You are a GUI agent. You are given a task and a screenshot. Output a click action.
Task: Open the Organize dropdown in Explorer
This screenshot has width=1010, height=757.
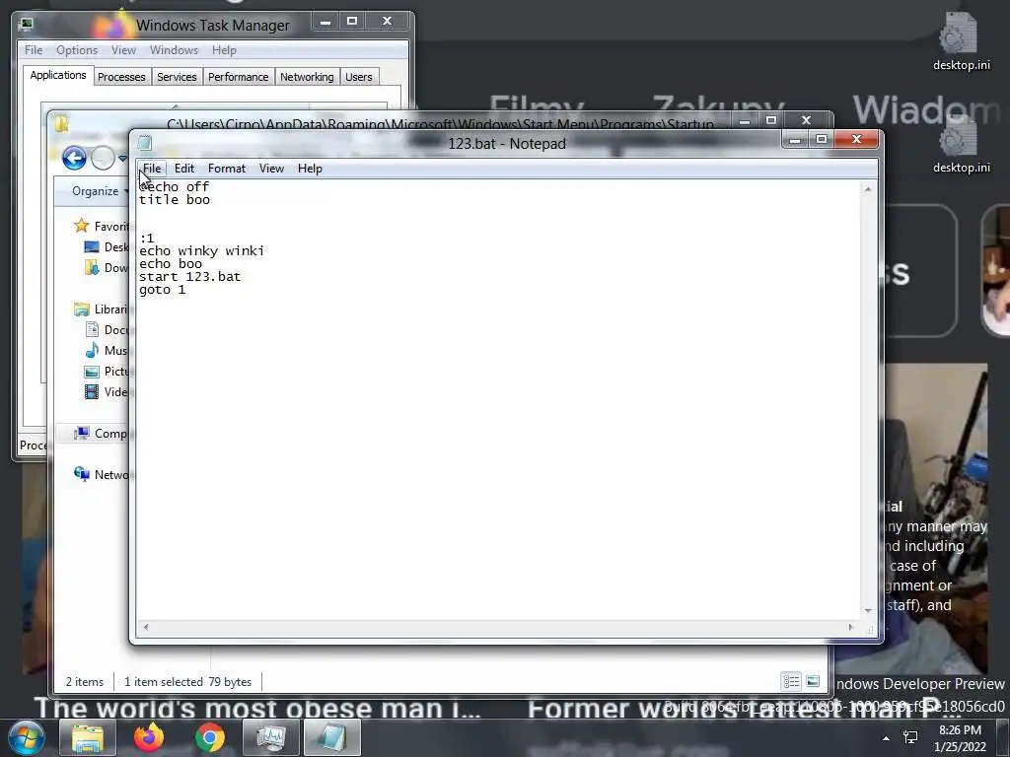tap(100, 191)
